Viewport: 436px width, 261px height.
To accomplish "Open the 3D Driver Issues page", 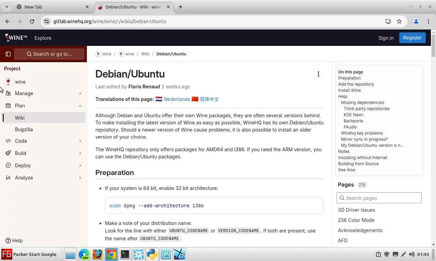I will coord(356,210).
